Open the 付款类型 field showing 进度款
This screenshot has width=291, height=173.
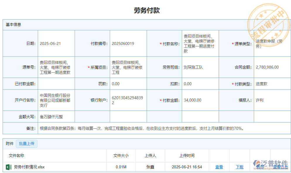coord(271,84)
